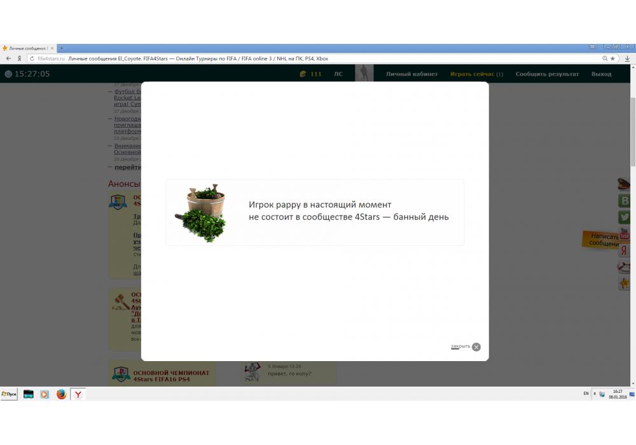
Task: Click the gold star icon in right sidebar
Action: 624,284
